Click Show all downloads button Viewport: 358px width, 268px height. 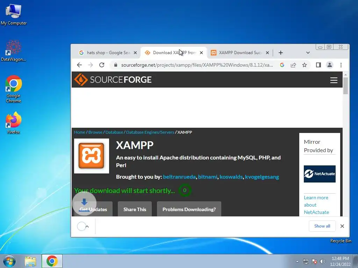(322, 226)
